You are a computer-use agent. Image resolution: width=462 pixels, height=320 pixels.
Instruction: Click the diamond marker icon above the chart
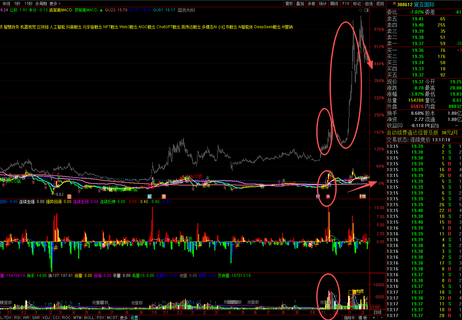click(361, 10)
